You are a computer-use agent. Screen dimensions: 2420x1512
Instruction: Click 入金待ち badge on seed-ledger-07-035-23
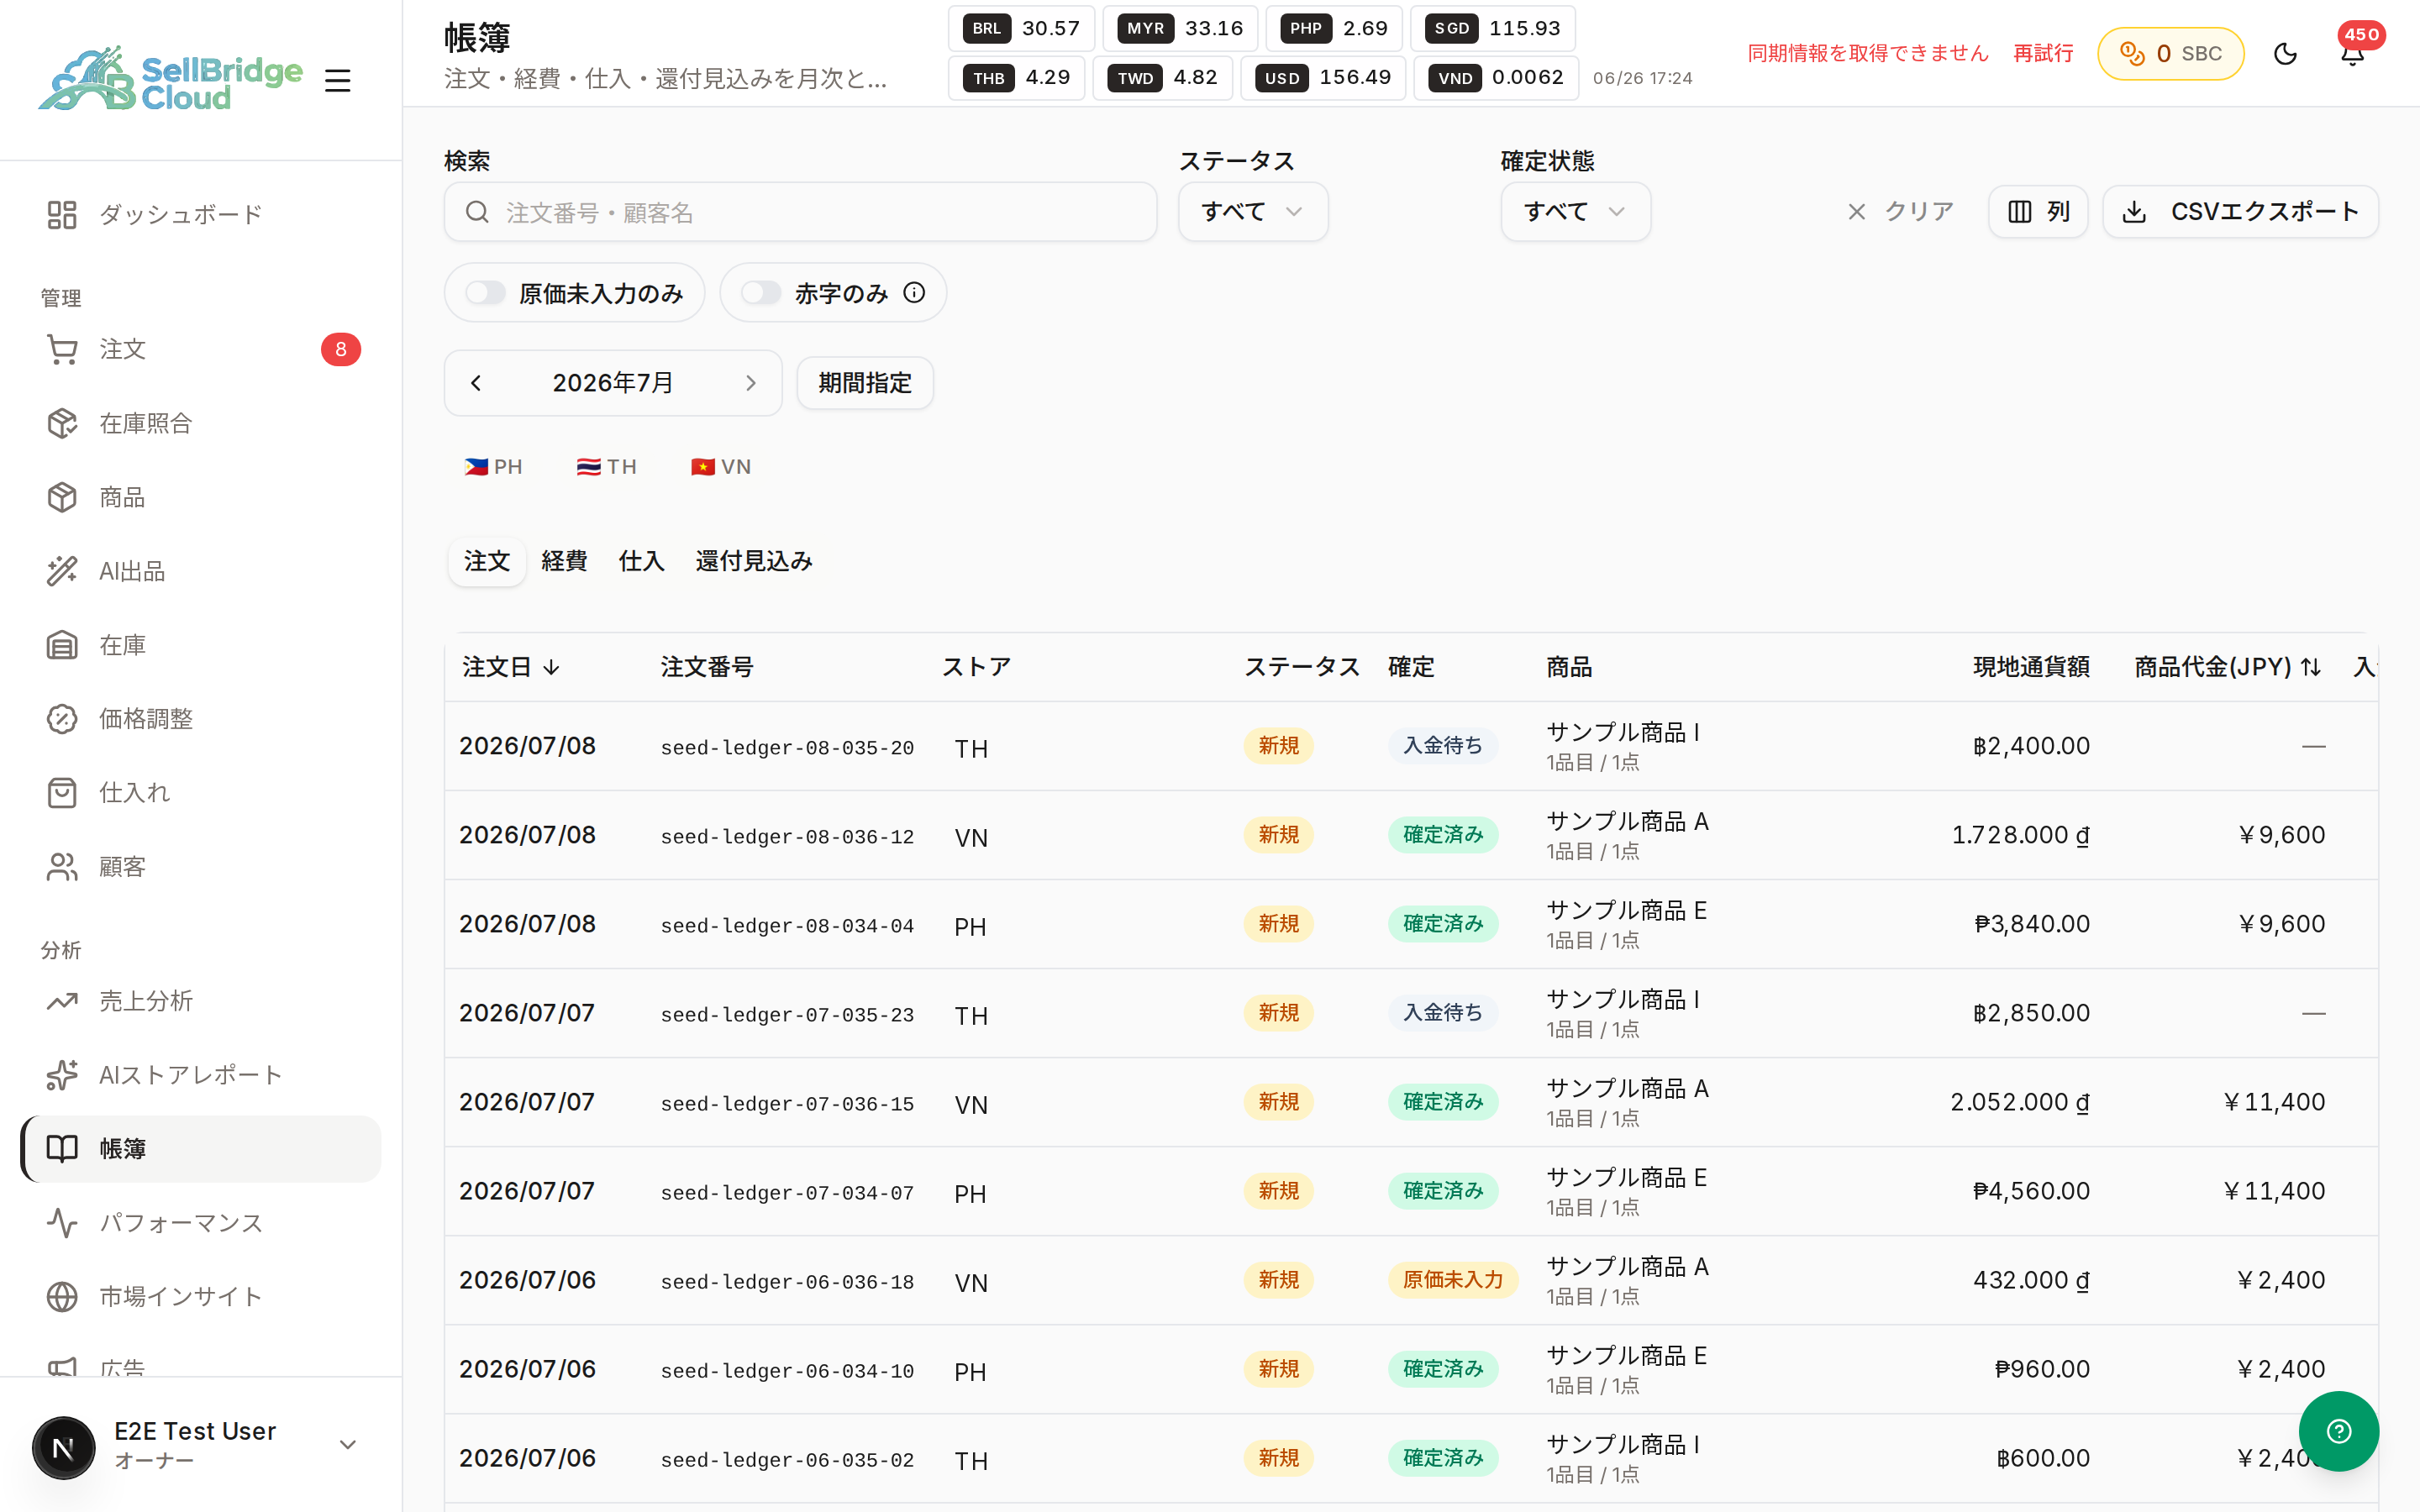click(x=1442, y=1013)
